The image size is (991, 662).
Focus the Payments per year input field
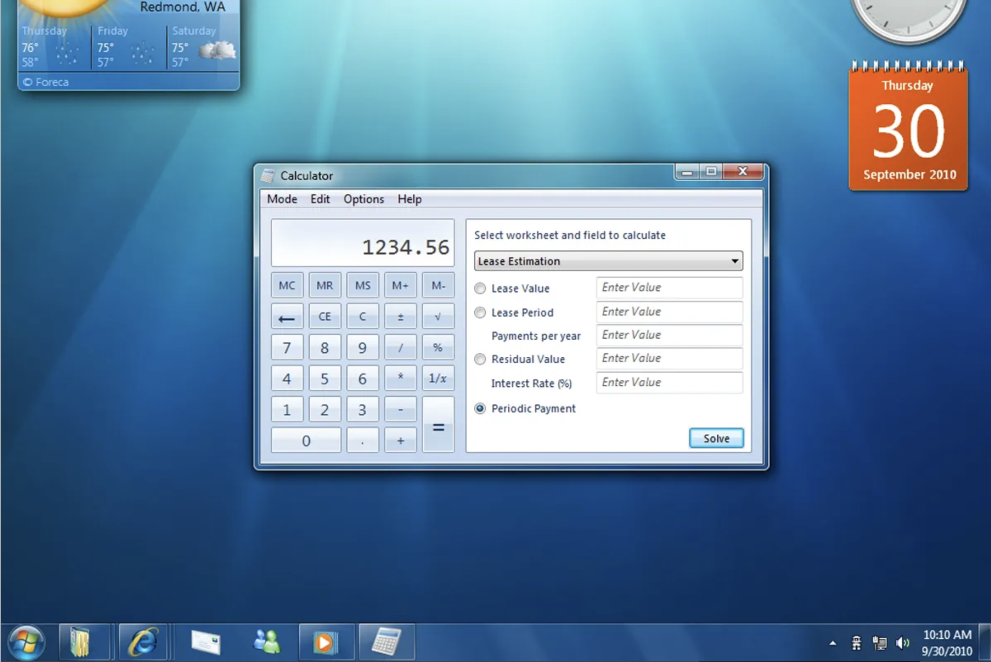[669, 335]
